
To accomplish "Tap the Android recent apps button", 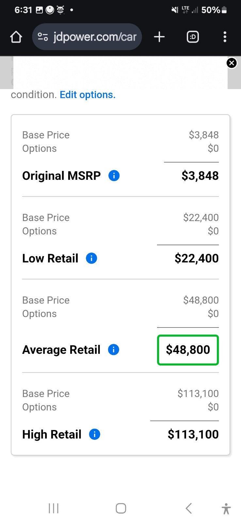I will (54, 508).
